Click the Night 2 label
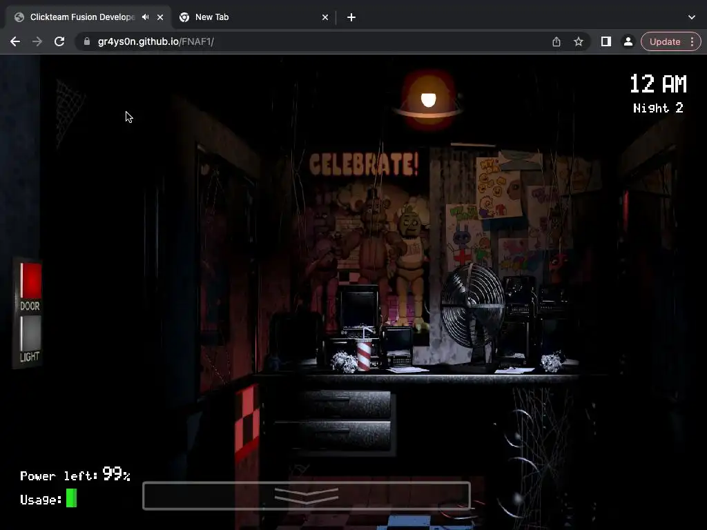This screenshot has height=530, width=707. [658, 108]
